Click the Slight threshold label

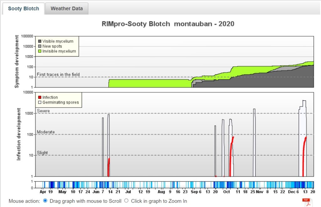tap(42, 153)
